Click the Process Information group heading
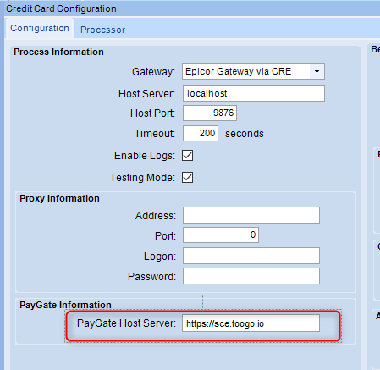 point(58,52)
